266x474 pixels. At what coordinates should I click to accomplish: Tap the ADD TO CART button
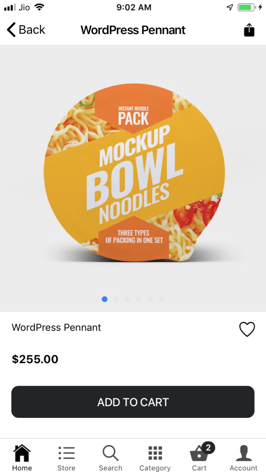click(x=133, y=402)
